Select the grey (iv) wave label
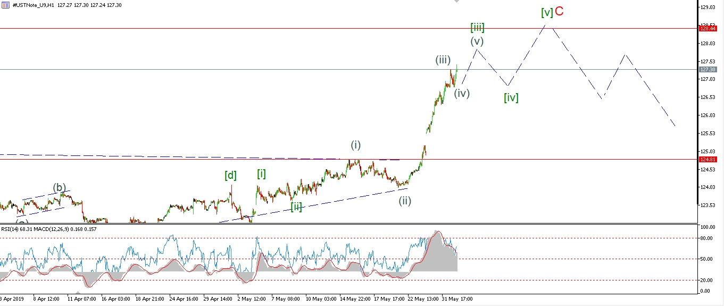Viewport: 724px width, 306px height. (462, 93)
